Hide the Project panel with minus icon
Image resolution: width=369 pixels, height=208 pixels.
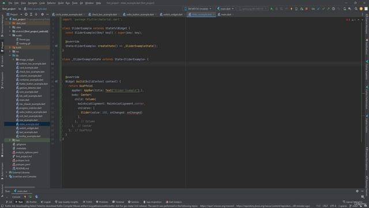47,14
